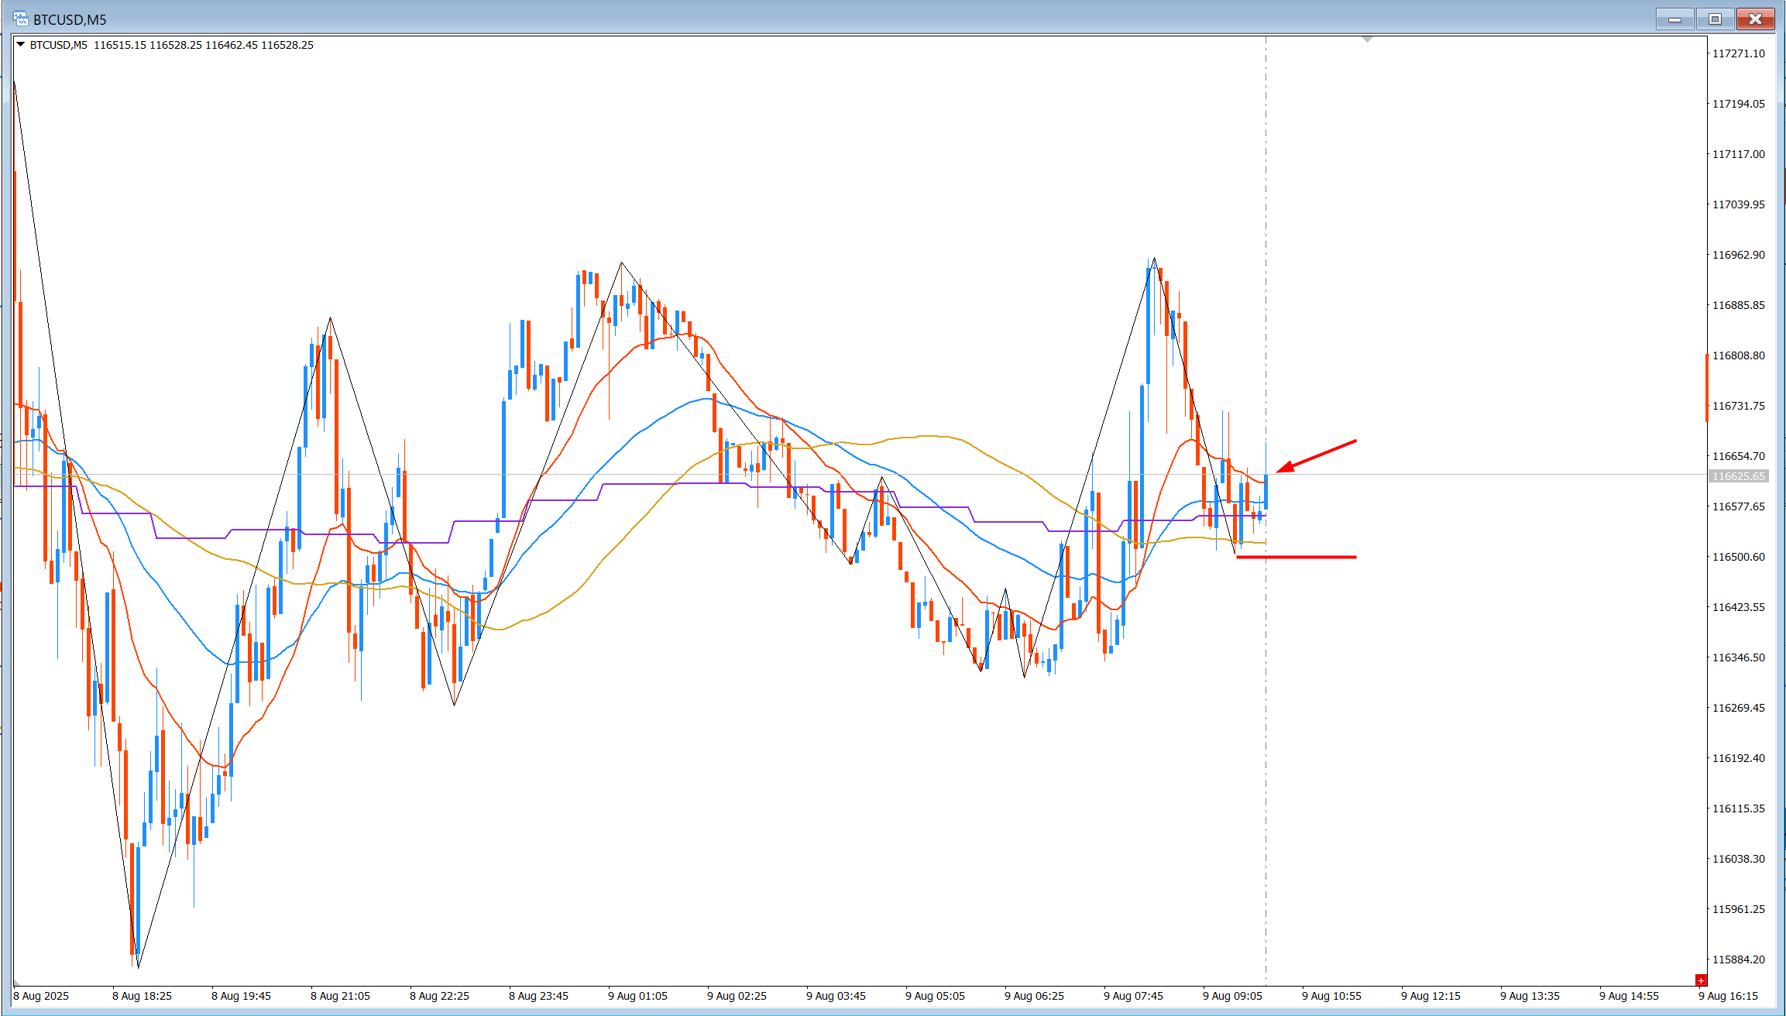Click price label 117271.10 on the scale
The image size is (1786, 1016).
[x=1739, y=53]
